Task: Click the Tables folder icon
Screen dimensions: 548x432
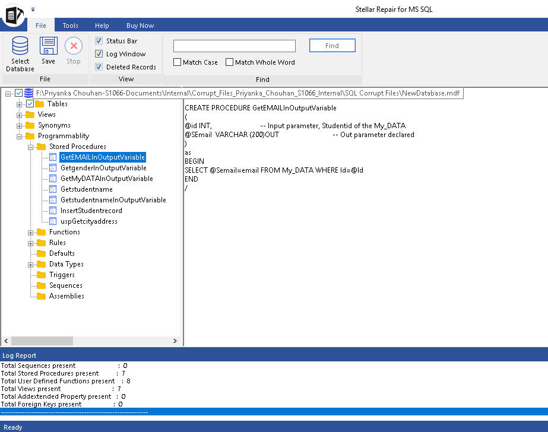Action: point(40,104)
